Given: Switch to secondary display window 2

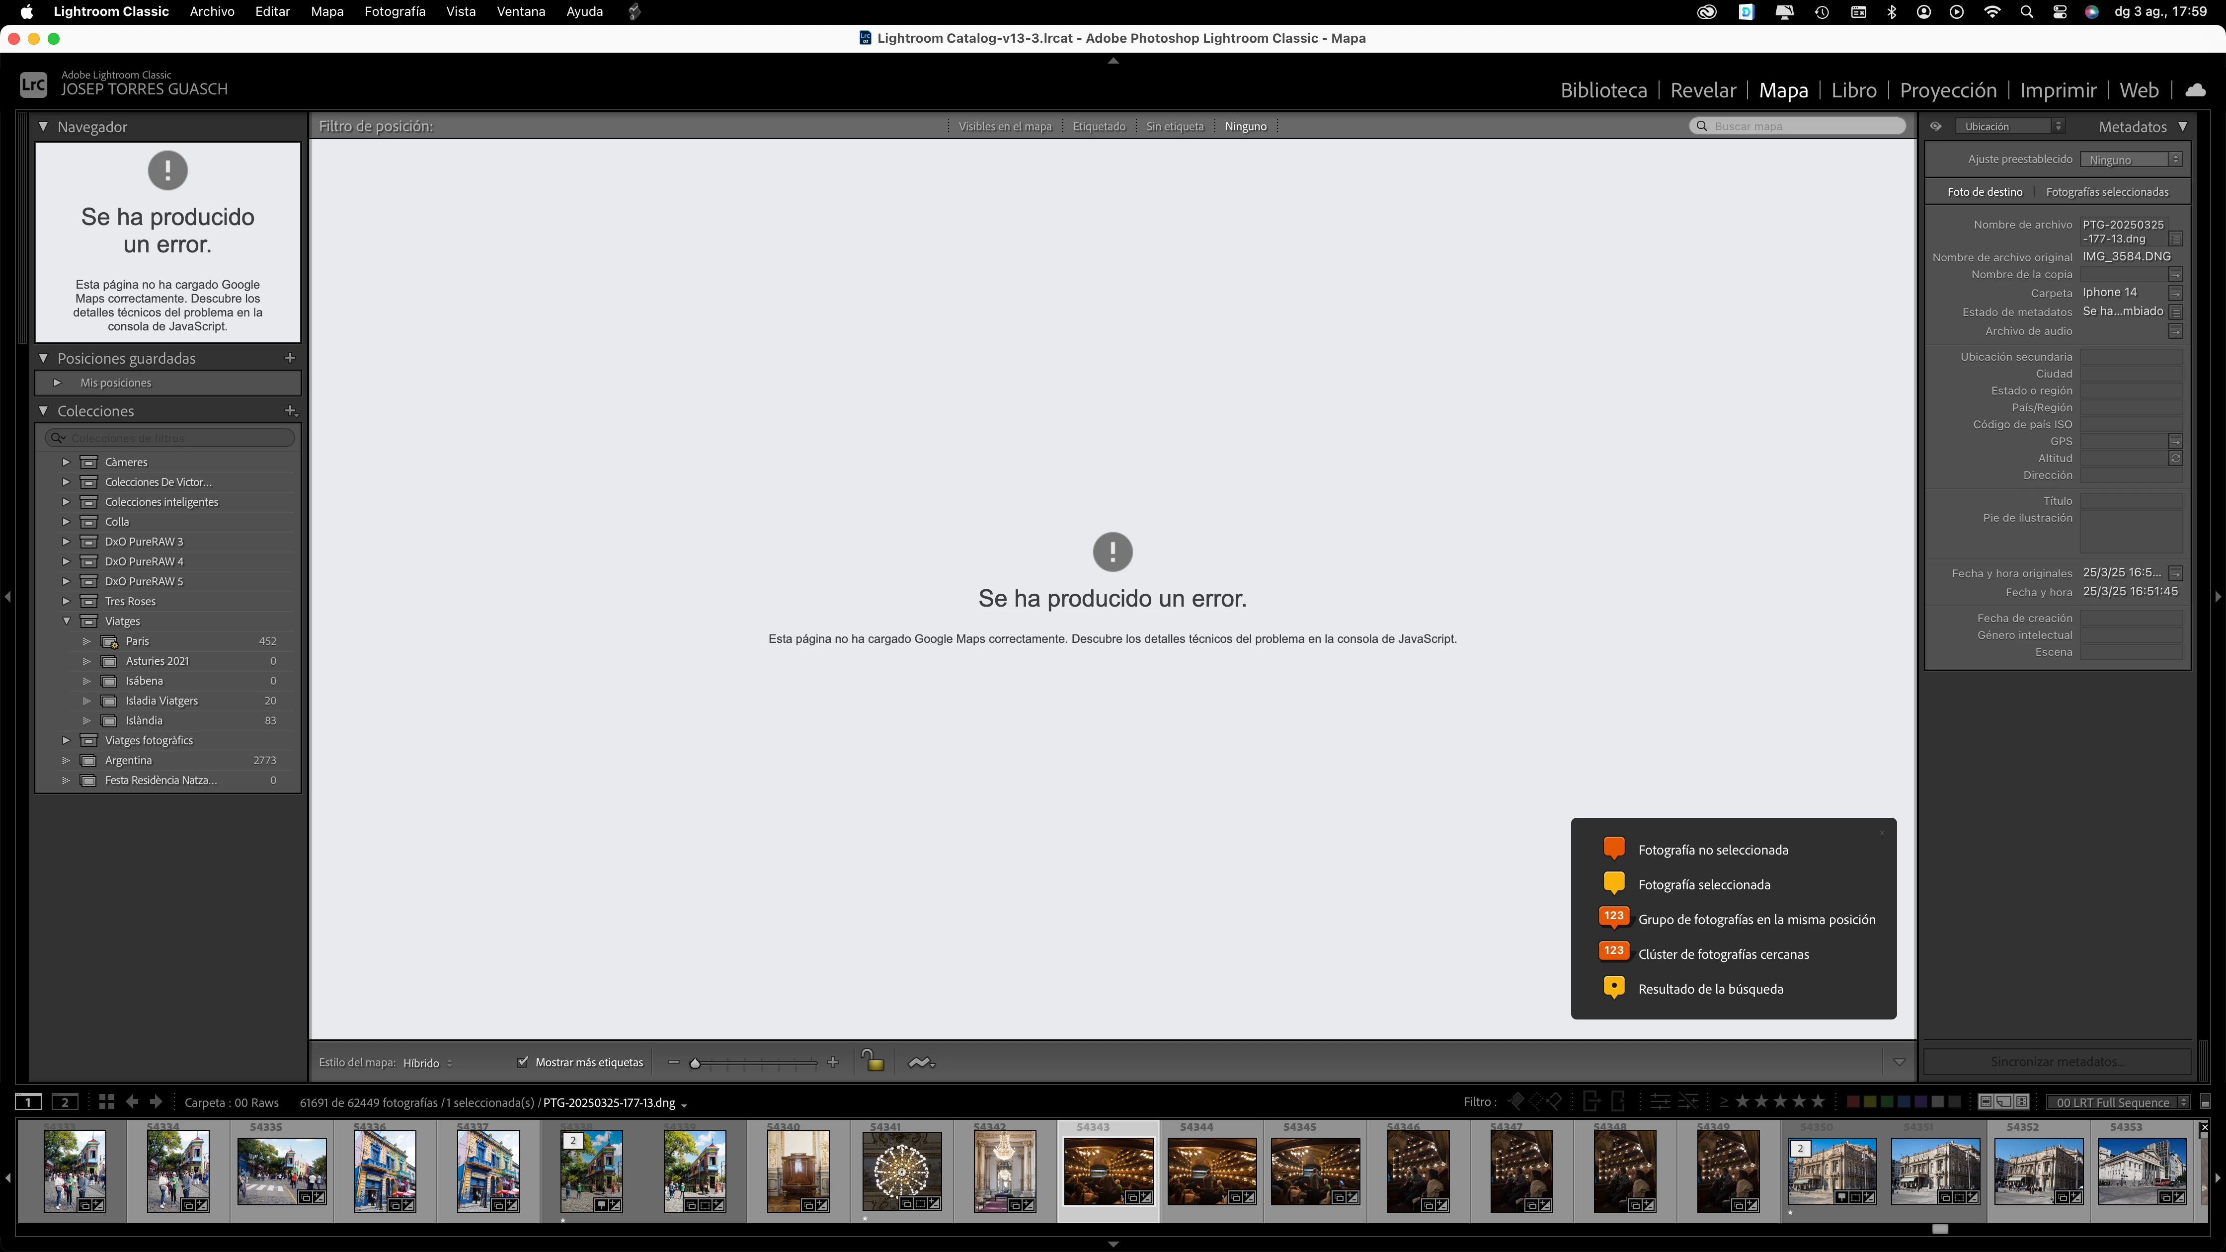Looking at the screenshot, I should (65, 1101).
